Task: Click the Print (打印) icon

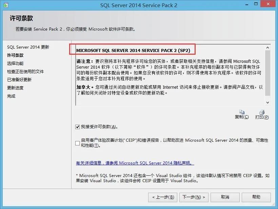Action: [261, 112]
